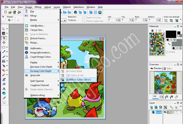Select the Background layer name
This screenshot has height=124, width=183.
coord(159,112)
